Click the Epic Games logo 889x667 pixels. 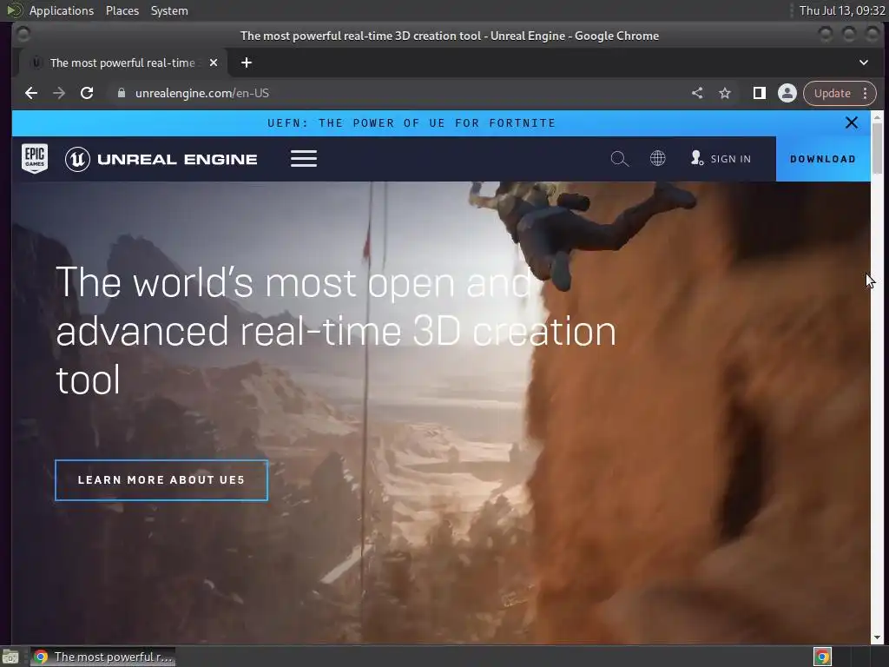(x=35, y=158)
